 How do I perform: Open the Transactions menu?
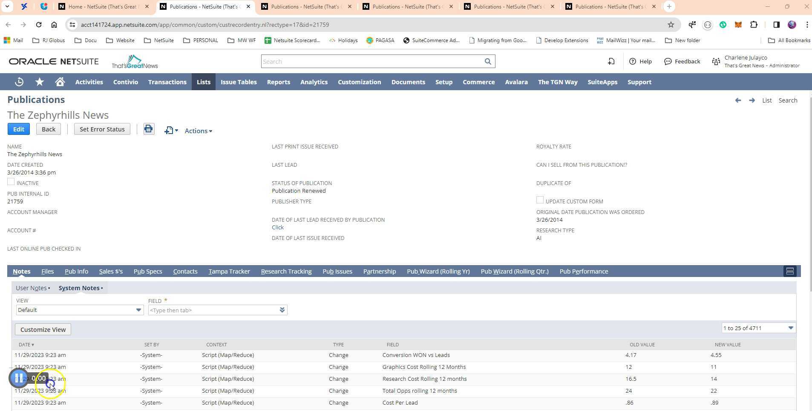tap(167, 82)
